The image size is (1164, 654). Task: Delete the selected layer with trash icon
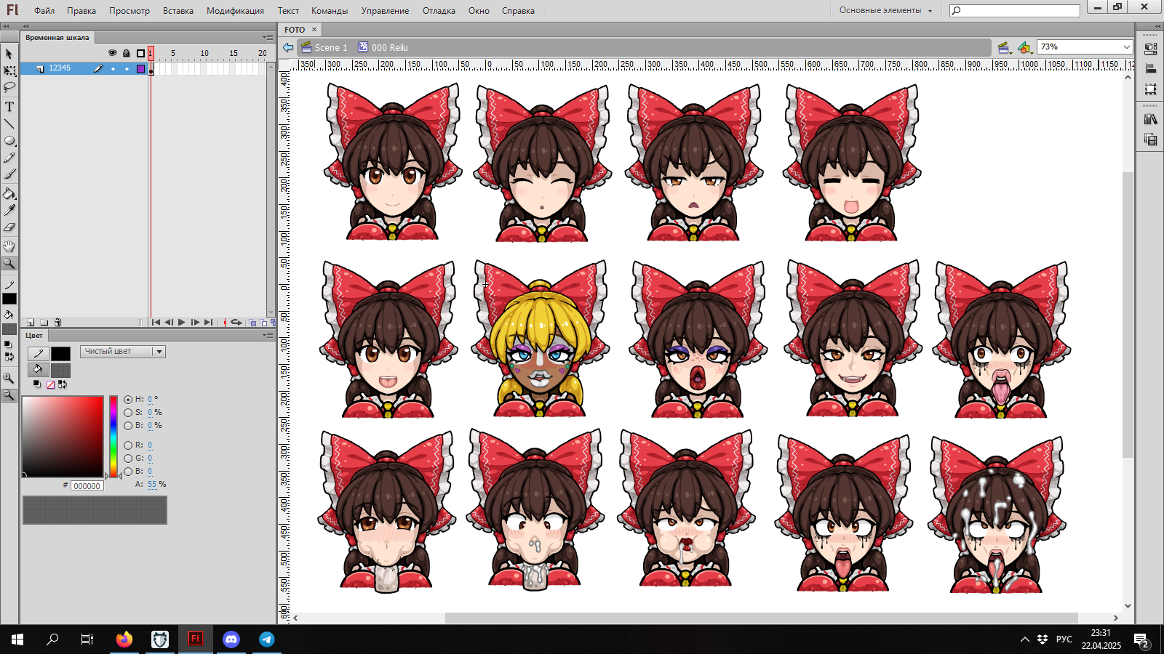[57, 322]
